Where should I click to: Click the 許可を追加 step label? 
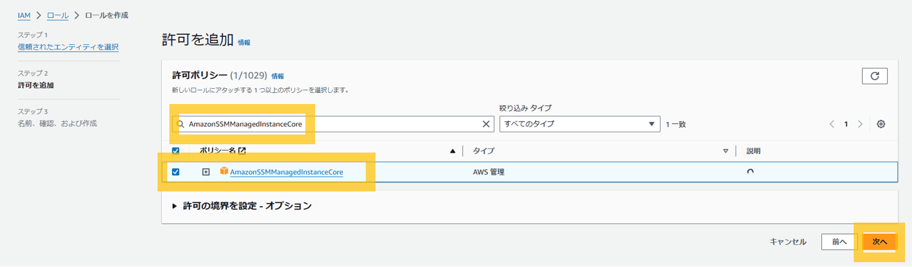coord(35,85)
